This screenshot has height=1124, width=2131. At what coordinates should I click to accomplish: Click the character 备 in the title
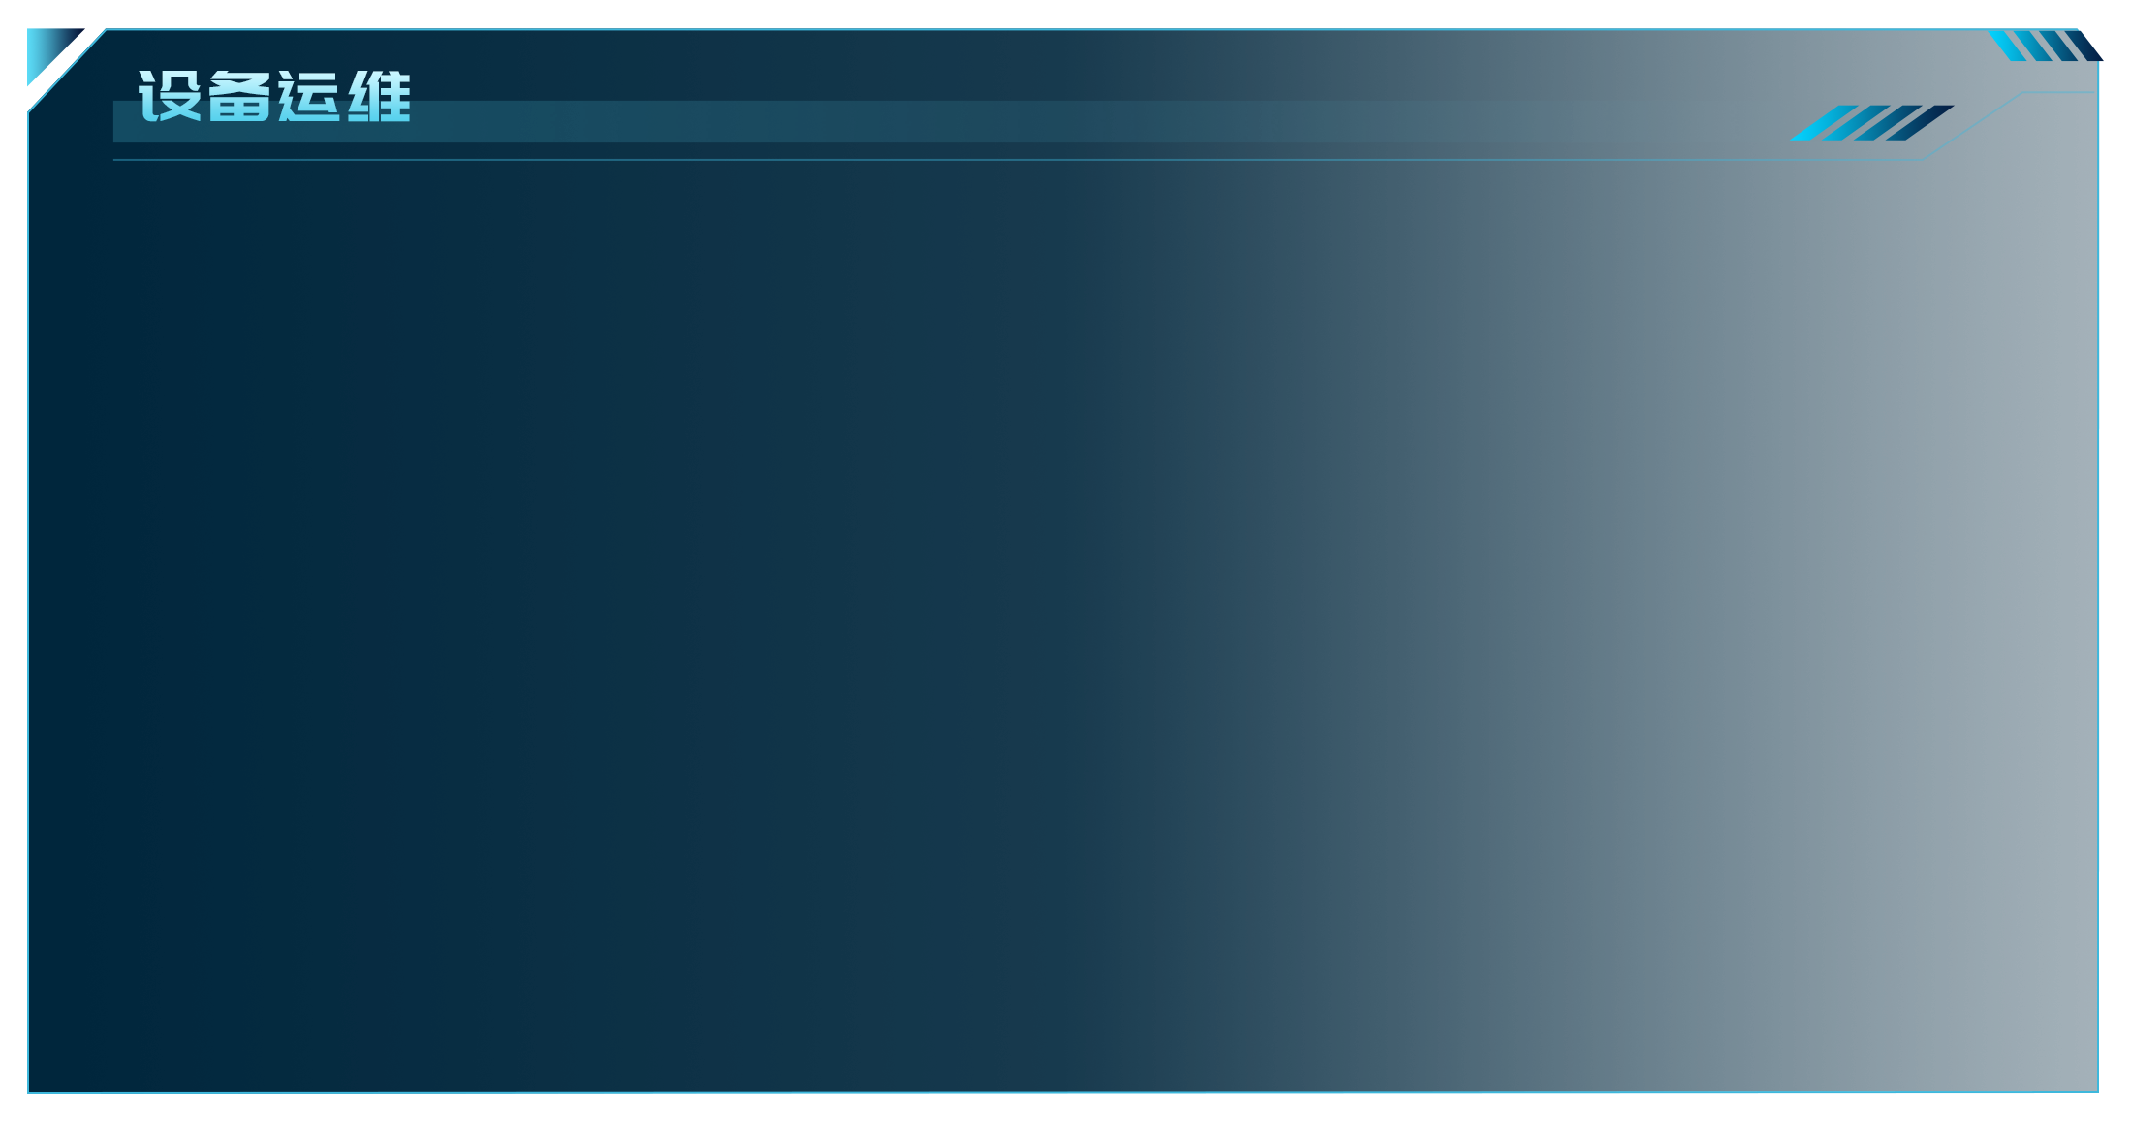239,96
